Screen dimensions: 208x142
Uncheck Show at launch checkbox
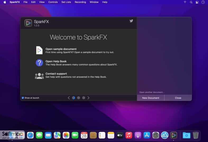23,98
